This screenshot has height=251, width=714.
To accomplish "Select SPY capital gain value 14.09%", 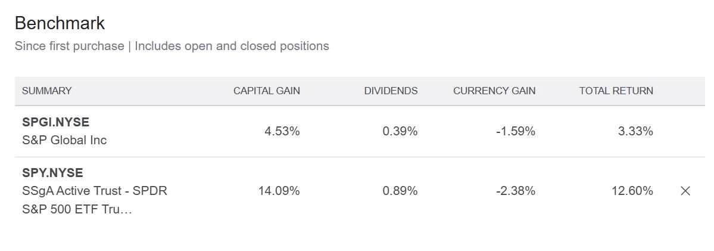I will tap(279, 191).
